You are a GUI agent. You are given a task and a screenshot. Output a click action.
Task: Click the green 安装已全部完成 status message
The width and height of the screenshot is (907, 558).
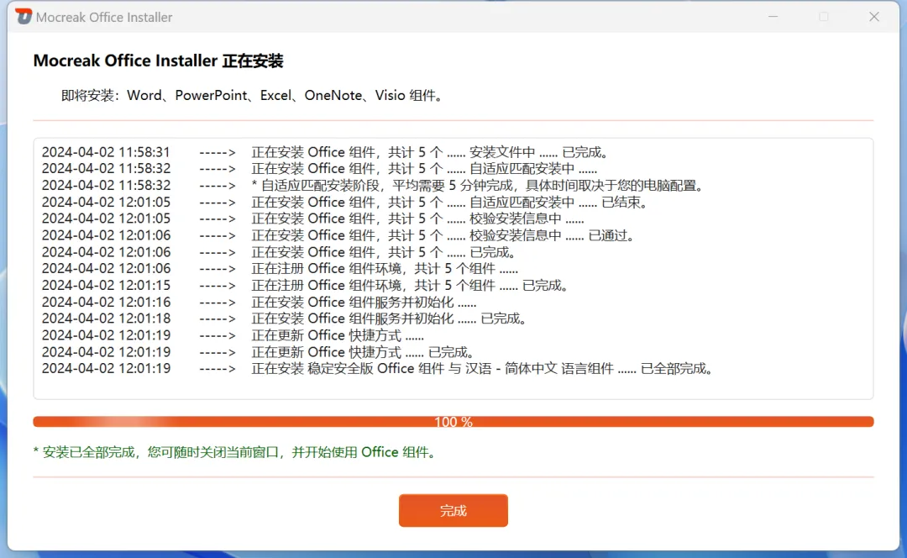coord(235,452)
